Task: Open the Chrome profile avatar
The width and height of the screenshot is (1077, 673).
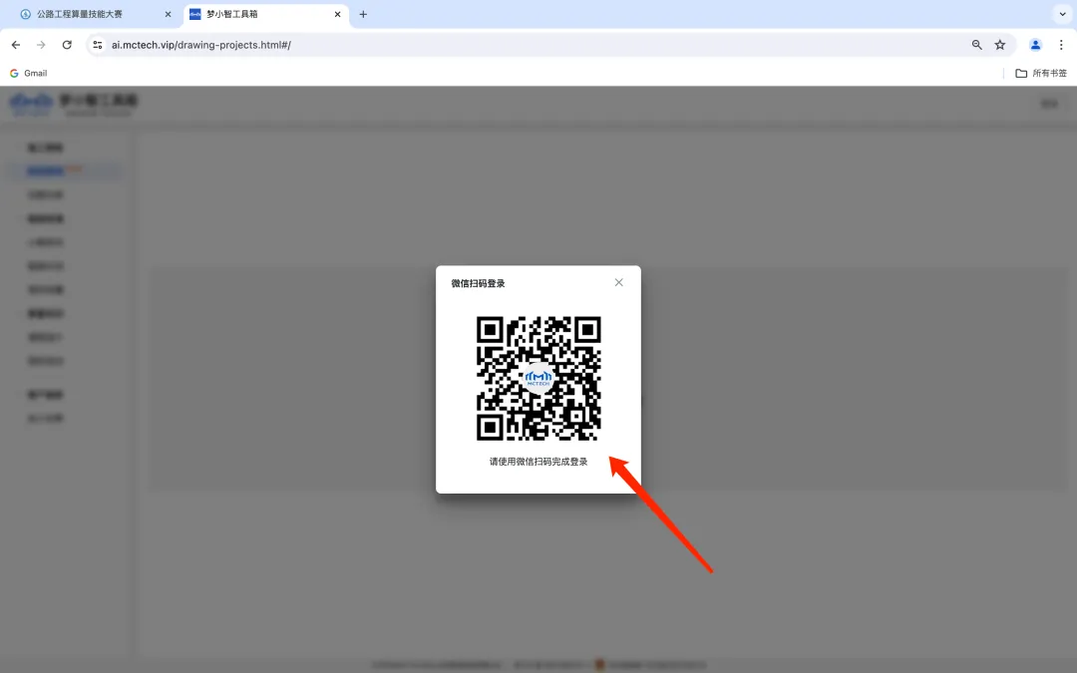Action: point(1035,45)
